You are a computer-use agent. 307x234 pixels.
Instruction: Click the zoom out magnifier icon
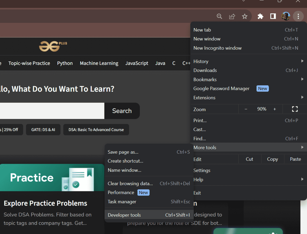pyautogui.click(x=219, y=16)
